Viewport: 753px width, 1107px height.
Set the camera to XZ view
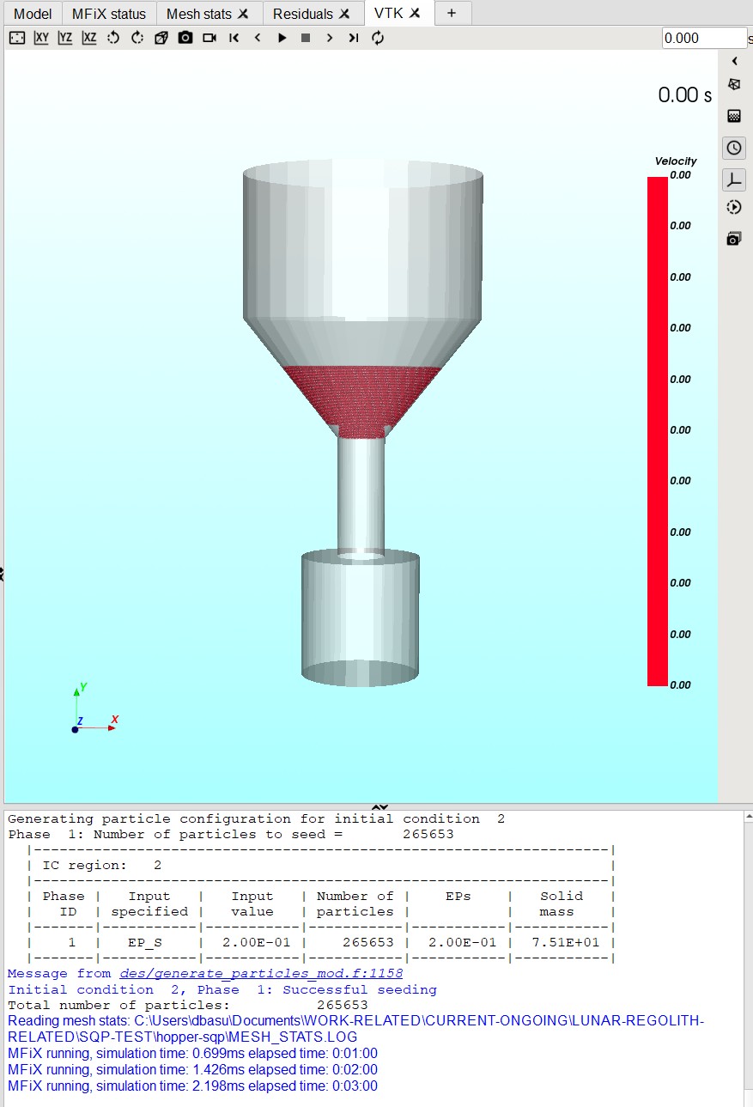click(89, 38)
